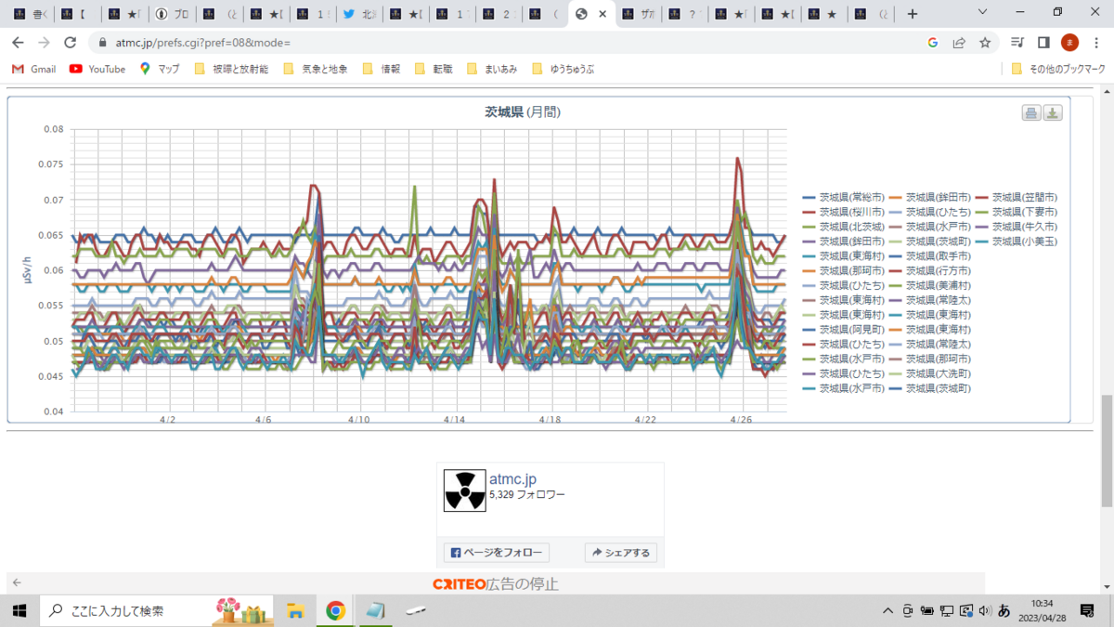Toggle the browser side panel icon
This screenshot has width=1114, height=627.
click(1043, 43)
